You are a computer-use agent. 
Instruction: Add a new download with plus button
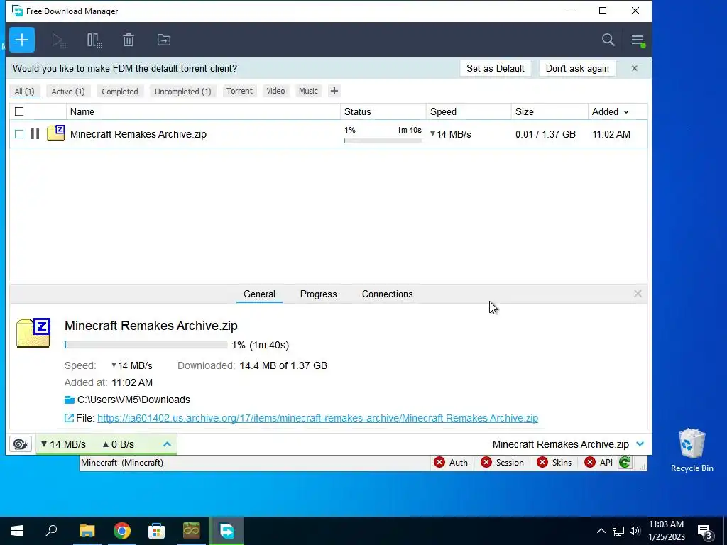tap(22, 40)
